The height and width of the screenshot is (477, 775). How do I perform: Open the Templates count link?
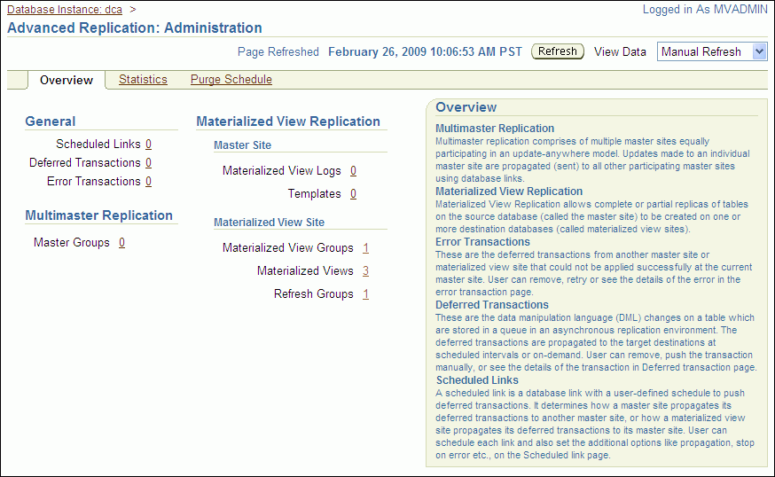pyautogui.click(x=353, y=193)
